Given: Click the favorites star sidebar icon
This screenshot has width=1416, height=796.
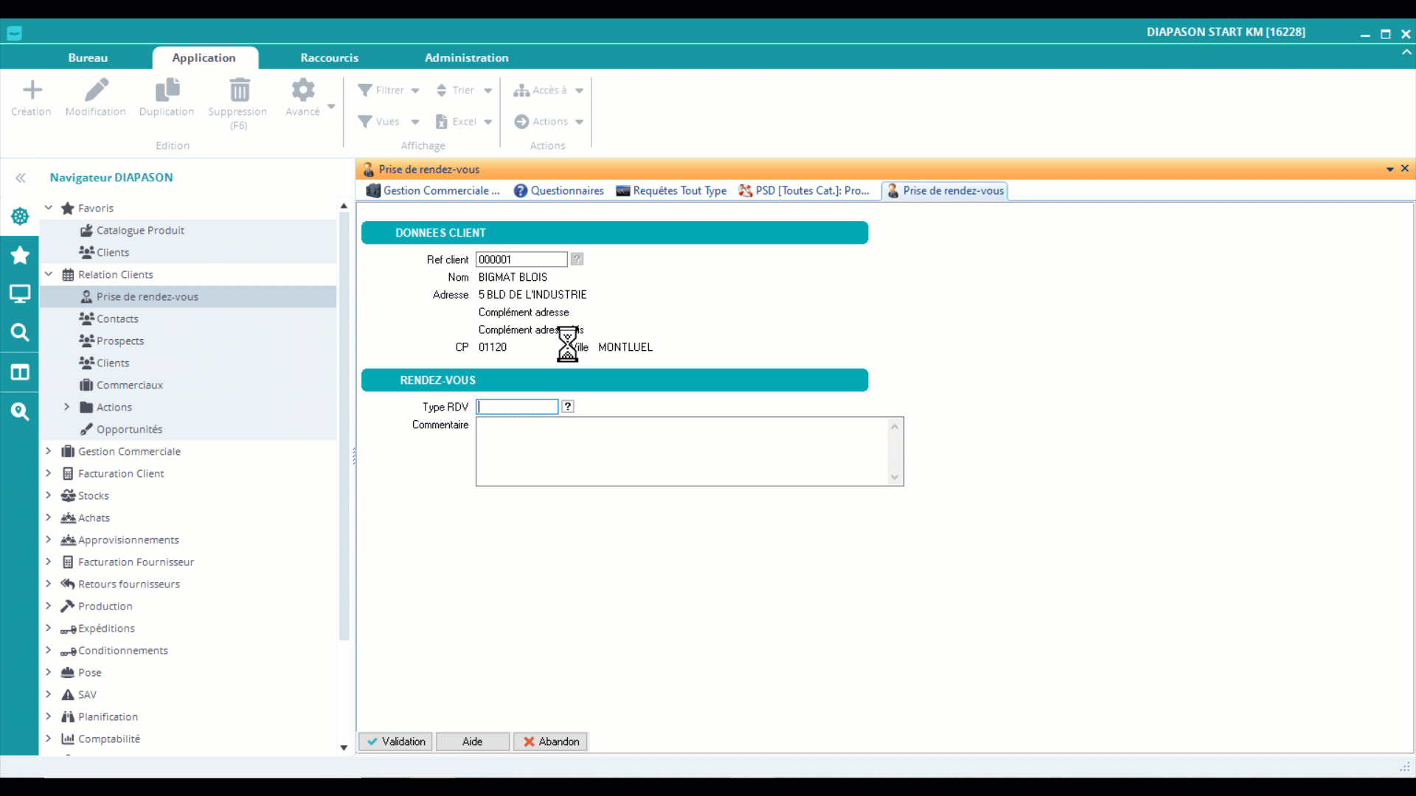Looking at the screenshot, I should point(20,255).
